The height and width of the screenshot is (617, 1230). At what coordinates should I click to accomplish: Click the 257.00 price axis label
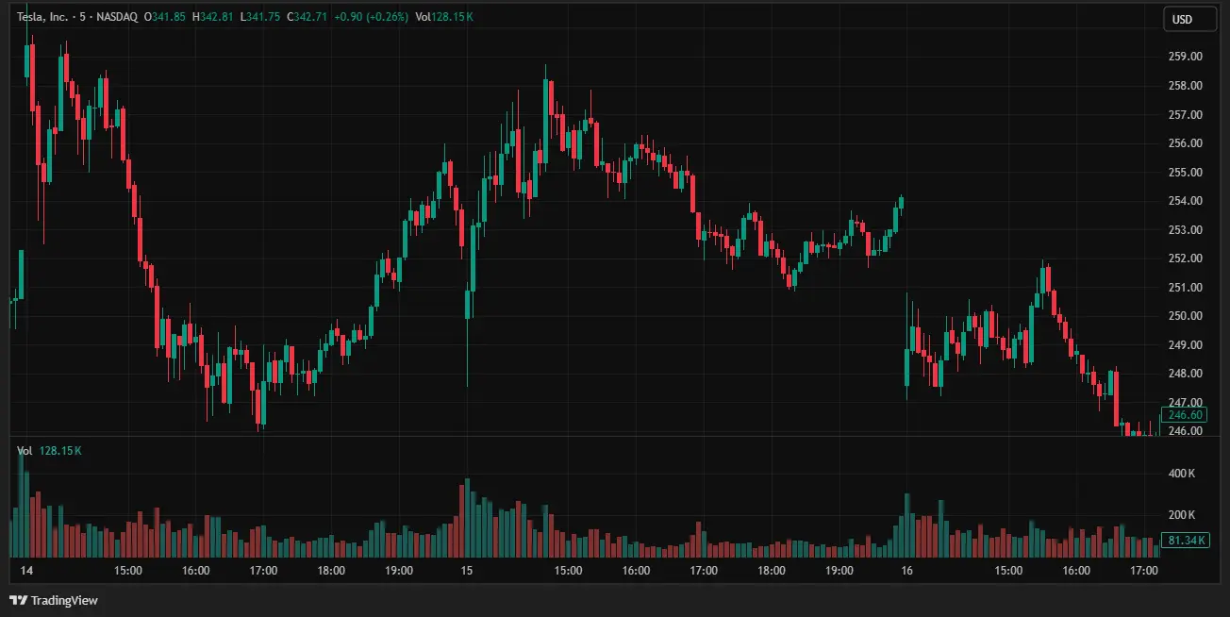pos(1185,115)
